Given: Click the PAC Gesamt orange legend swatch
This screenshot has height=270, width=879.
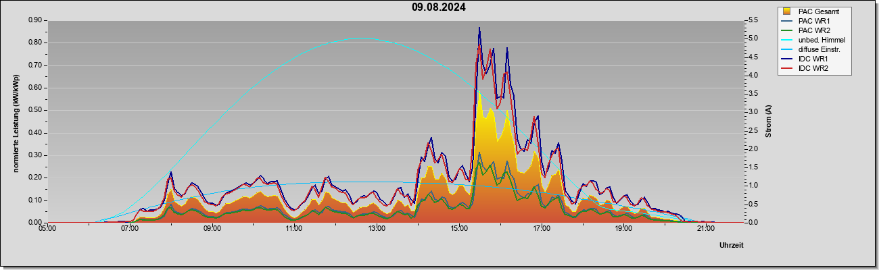Looking at the screenshot, I should point(788,11).
